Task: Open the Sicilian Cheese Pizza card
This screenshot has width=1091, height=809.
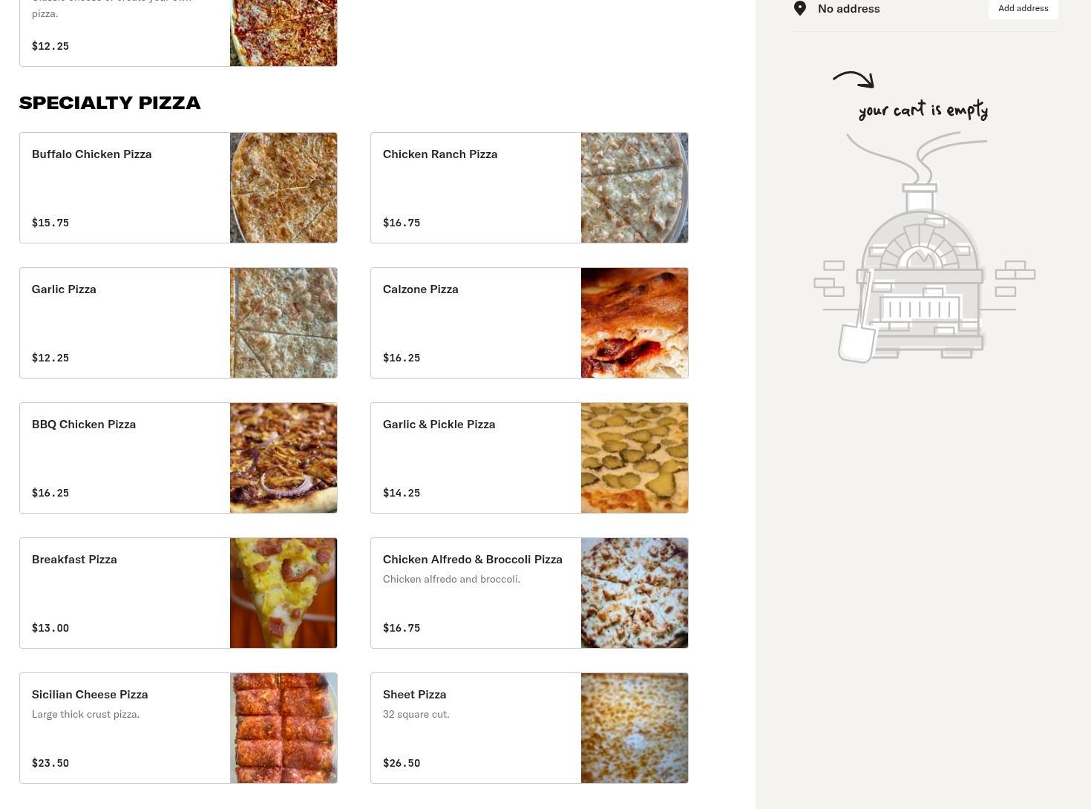Action: pyautogui.click(x=178, y=728)
